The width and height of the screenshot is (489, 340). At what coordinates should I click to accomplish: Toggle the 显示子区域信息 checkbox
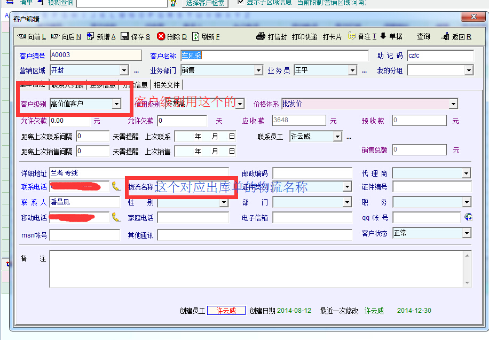(241, 2)
